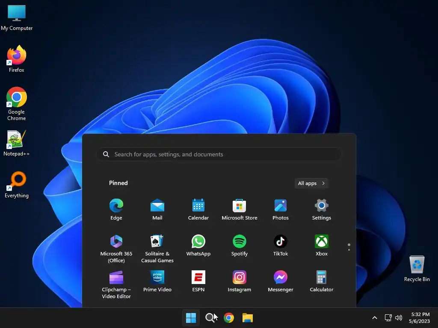438x328 pixels.
Task: Open the Calculator app
Action: click(322, 281)
